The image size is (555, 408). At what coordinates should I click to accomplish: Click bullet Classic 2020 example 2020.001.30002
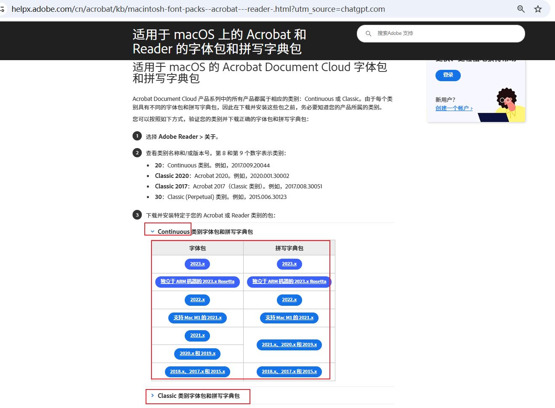222,176
